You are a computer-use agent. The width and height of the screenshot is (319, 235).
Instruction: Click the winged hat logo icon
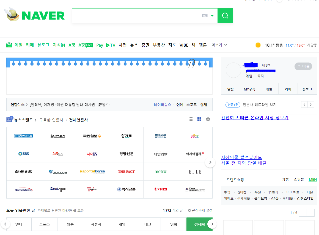[12, 14]
